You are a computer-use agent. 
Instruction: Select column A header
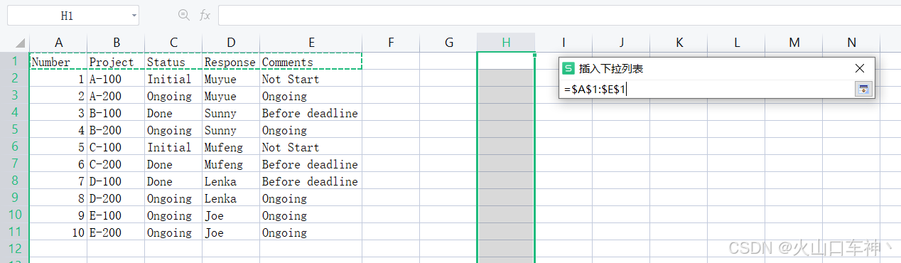point(58,43)
